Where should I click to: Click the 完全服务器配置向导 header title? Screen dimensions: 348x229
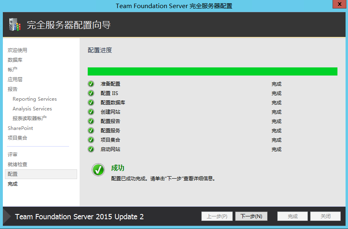[69, 25]
